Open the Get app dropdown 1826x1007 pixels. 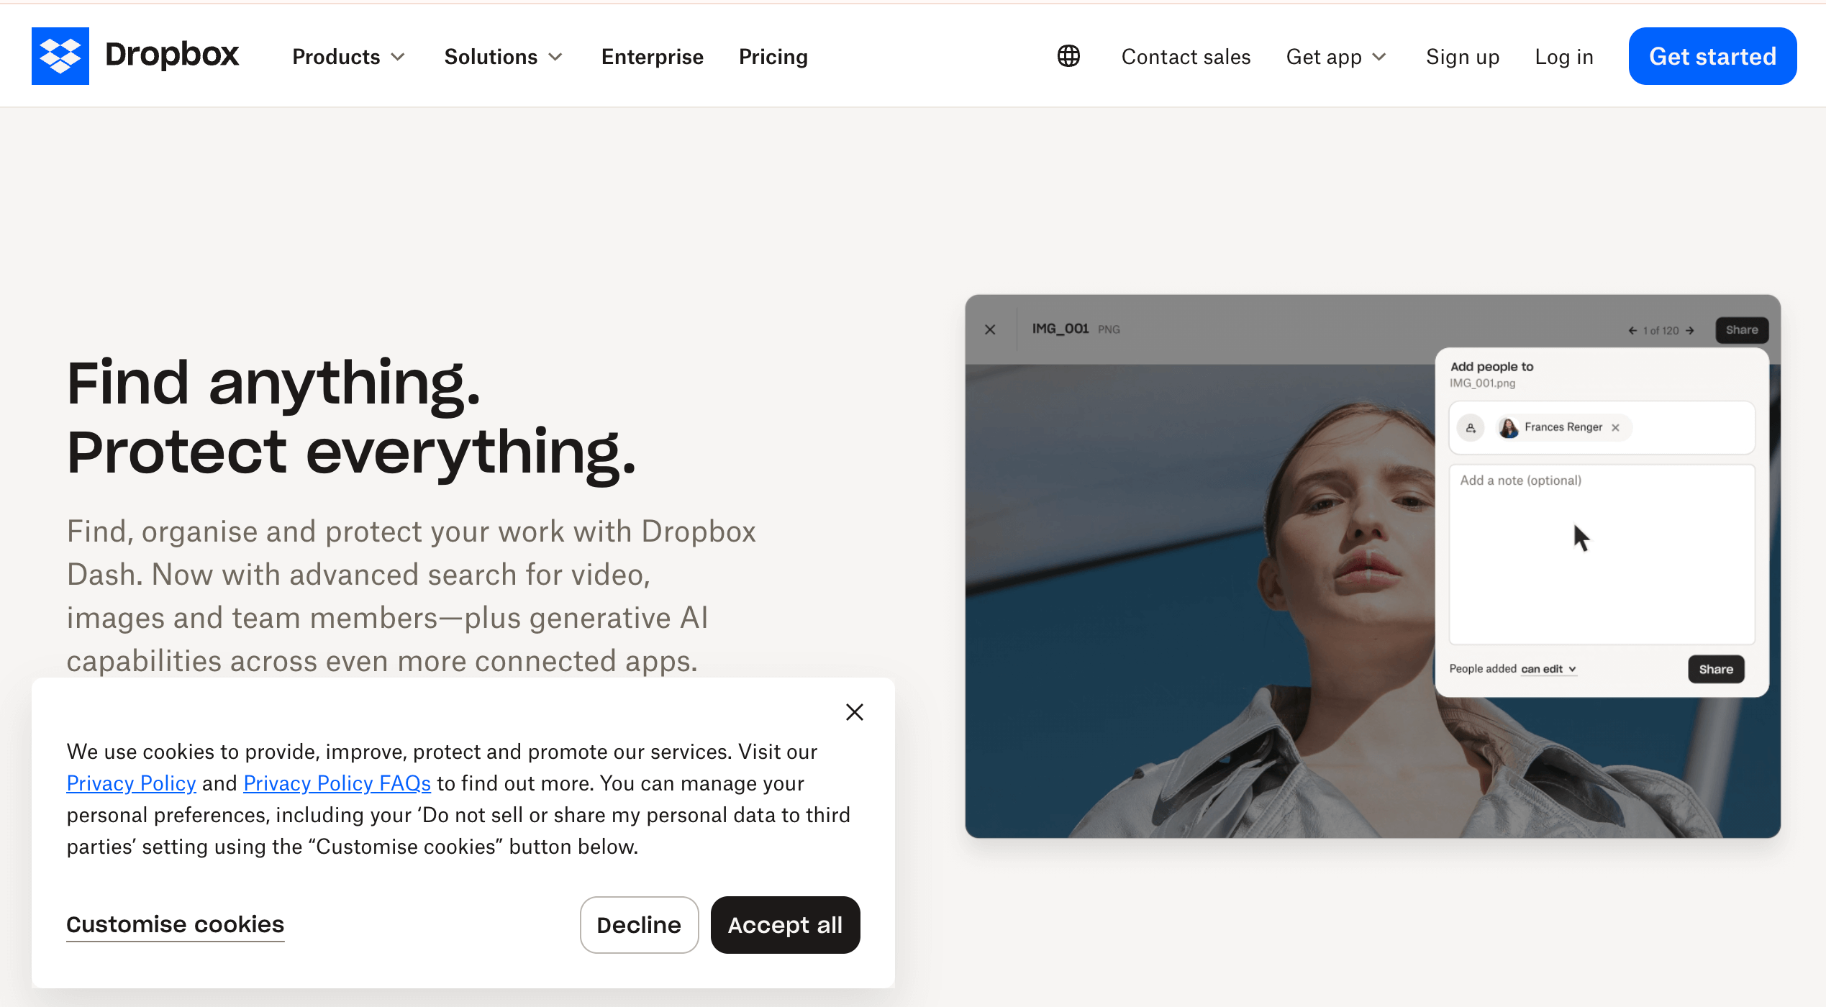pyautogui.click(x=1337, y=57)
